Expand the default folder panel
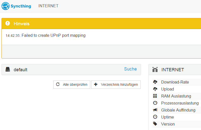The width and height of the screenshot is (201, 130). click(71, 69)
